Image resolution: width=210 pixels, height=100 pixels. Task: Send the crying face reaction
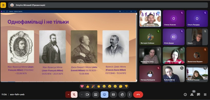(x=115, y=86)
